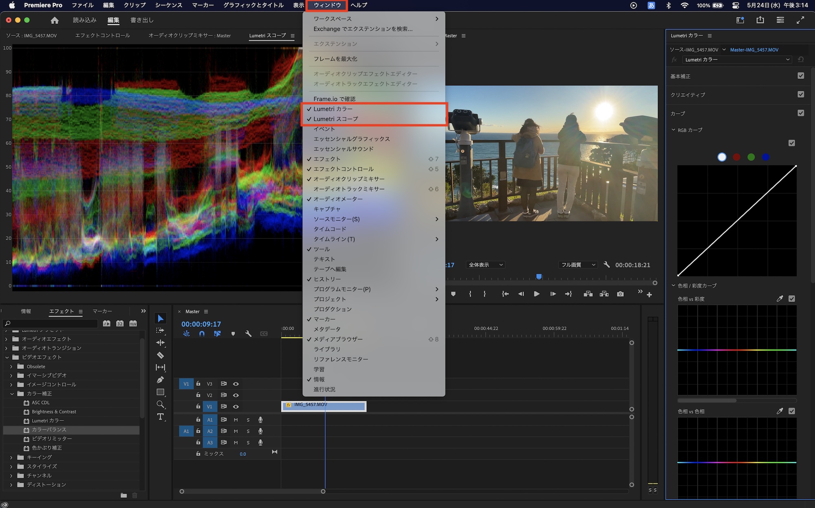Select Lumetri スコープ in the menu

pos(335,119)
